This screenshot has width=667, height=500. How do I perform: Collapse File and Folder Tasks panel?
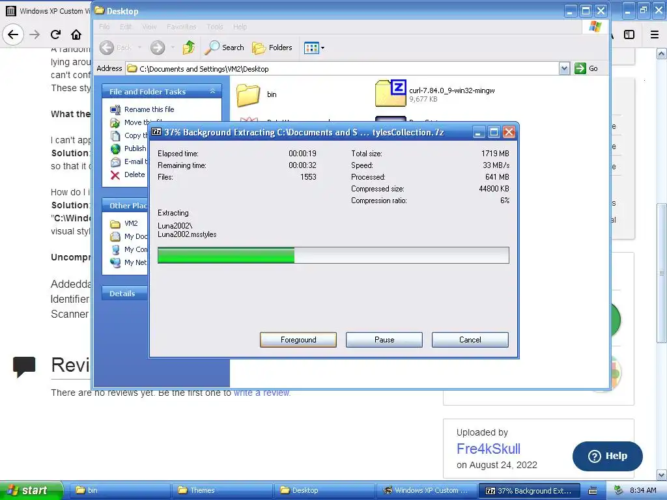213,91
